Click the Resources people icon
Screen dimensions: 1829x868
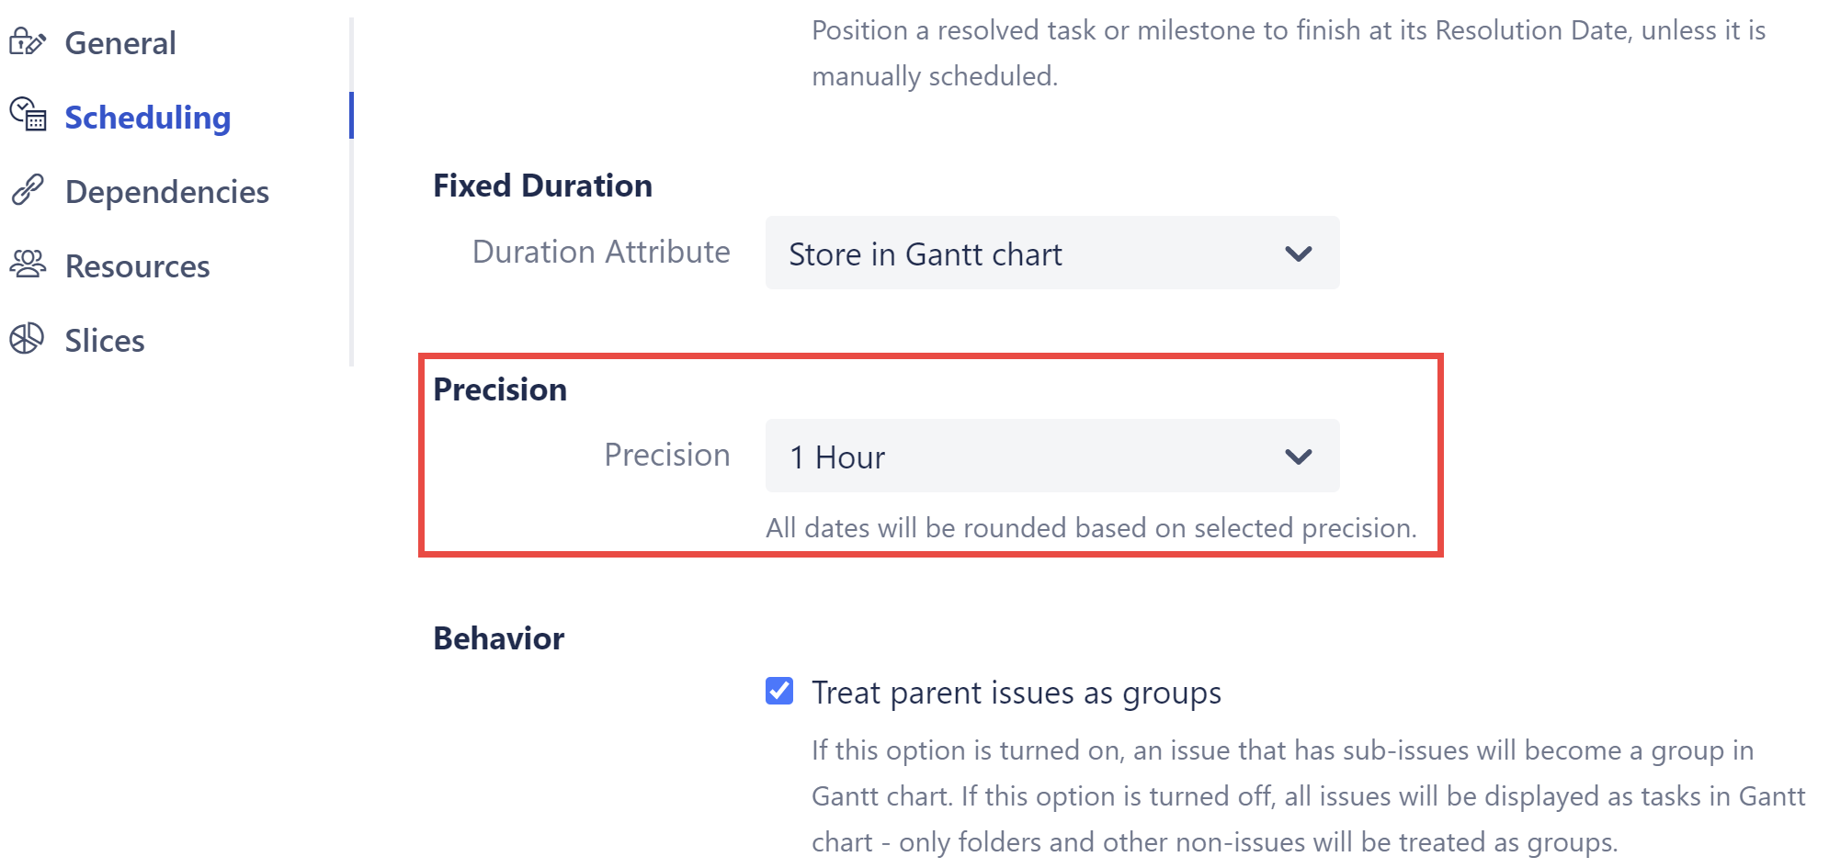click(x=28, y=265)
